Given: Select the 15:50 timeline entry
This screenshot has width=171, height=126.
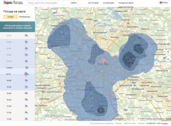Looking at the screenshot, I should [17, 61].
